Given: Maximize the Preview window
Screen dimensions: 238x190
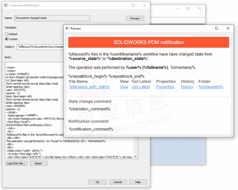Looking at the screenshot, I should click(217, 28).
